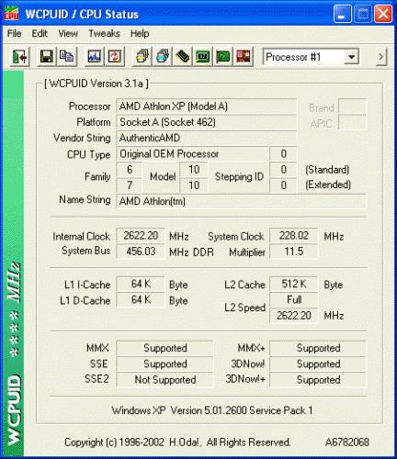397x459 pixels.
Task: Click the SSE Supported field
Action: (164, 364)
